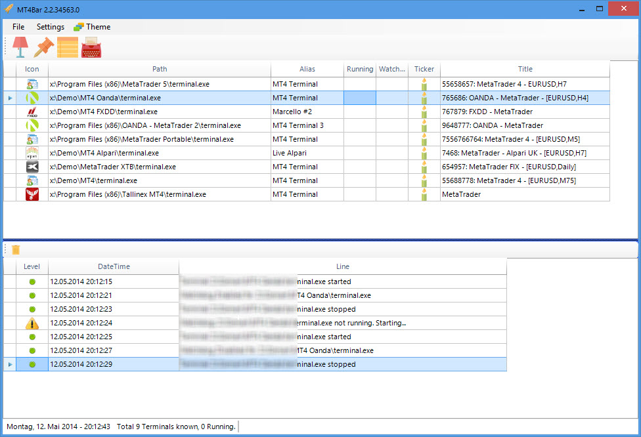Select row selector arrow of 20:12:29 log
This screenshot has height=437, width=641.
10,364
